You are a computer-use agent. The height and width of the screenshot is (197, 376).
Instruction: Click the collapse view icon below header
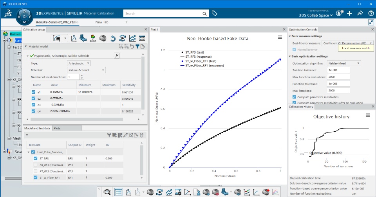(x=371, y=22)
